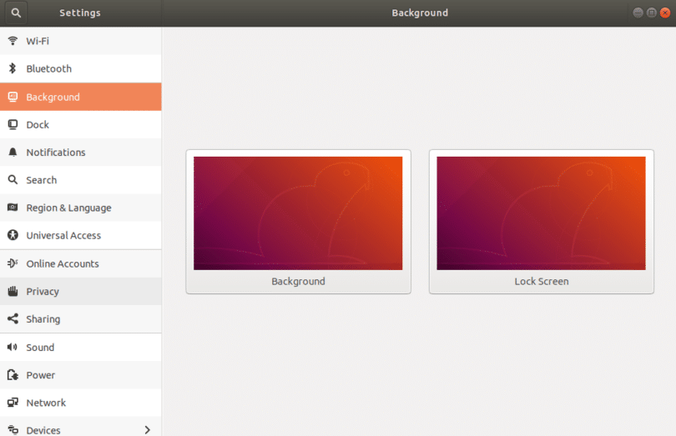Screen dimensions: 676x436
Task: Click the Sound speaker icon
Action: pos(13,347)
